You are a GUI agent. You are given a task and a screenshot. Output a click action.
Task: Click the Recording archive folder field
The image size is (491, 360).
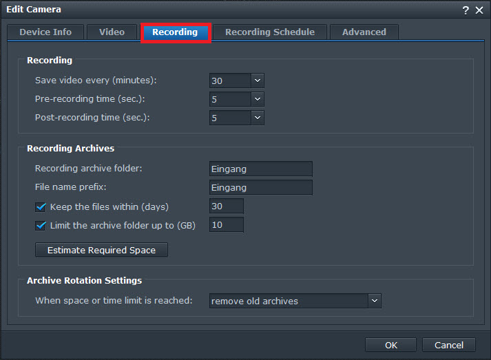click(x=260, y=169)
